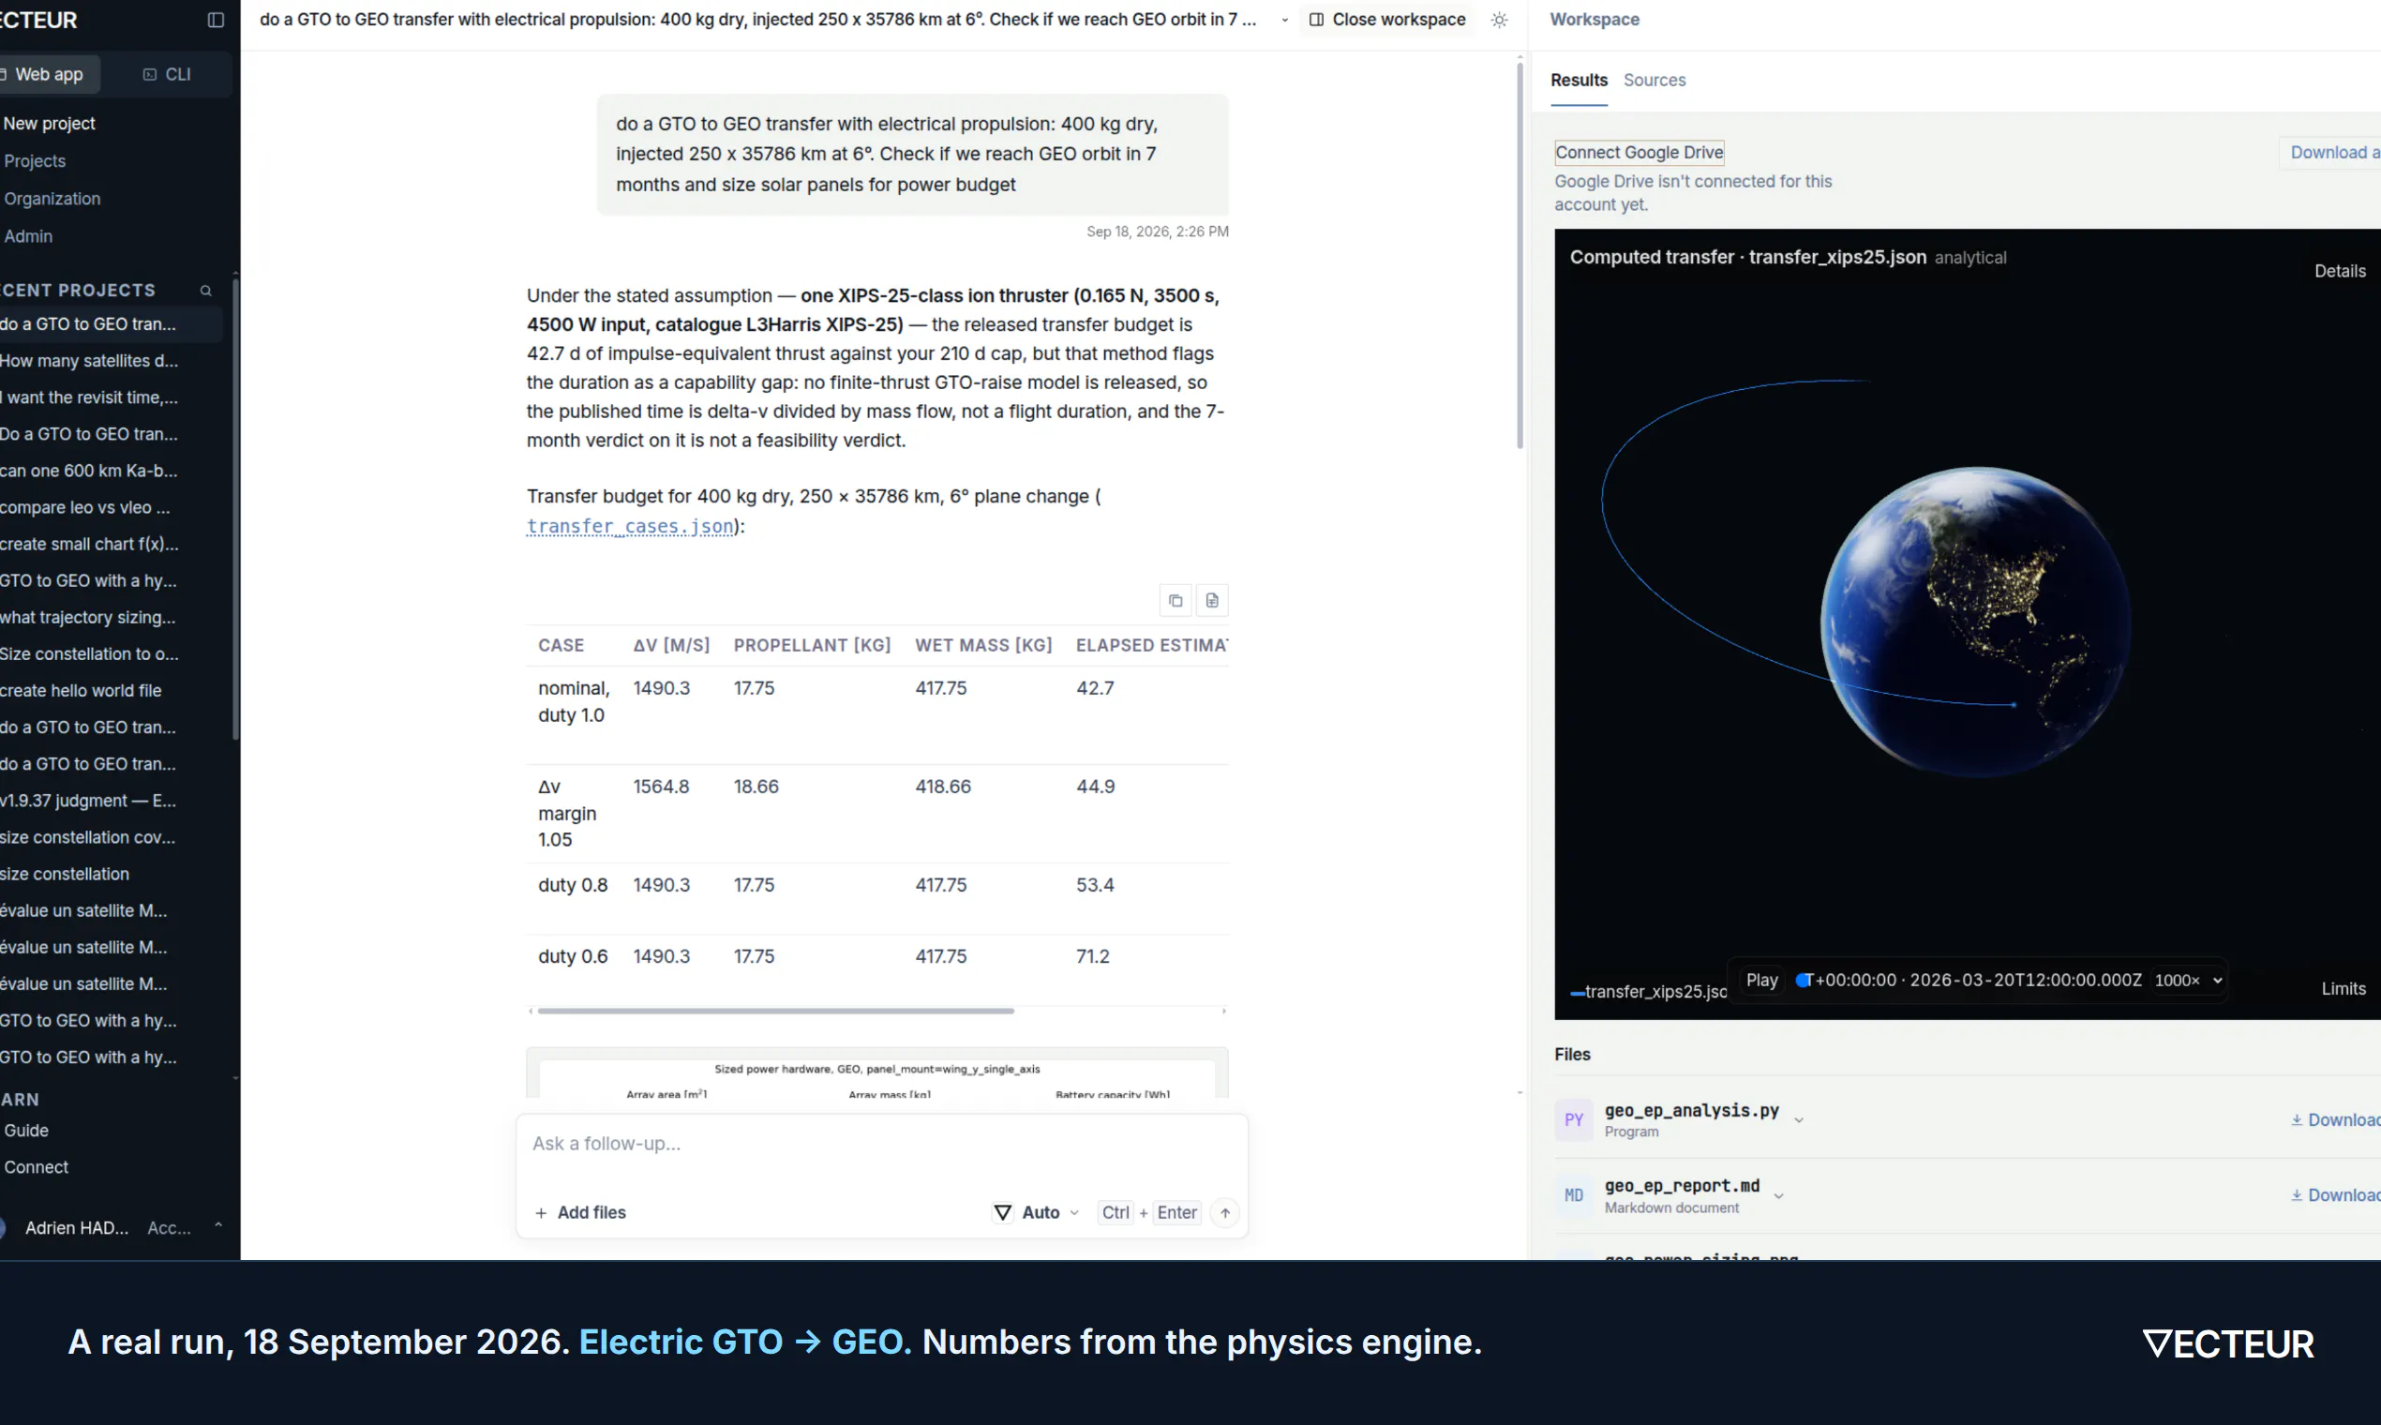The width and height of the screenshot is (2381, 1425).
Task: Open Projects in sidebar
Action: point(35,160)
